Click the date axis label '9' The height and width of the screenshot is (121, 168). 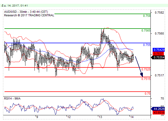(x=37, y=117)
